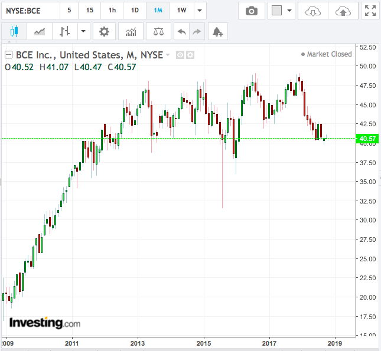The width and height of the screenshot is (381, 351).
Task: Click the 2019 date axis label
Action: pyautogui.click(x=335, y=343)
